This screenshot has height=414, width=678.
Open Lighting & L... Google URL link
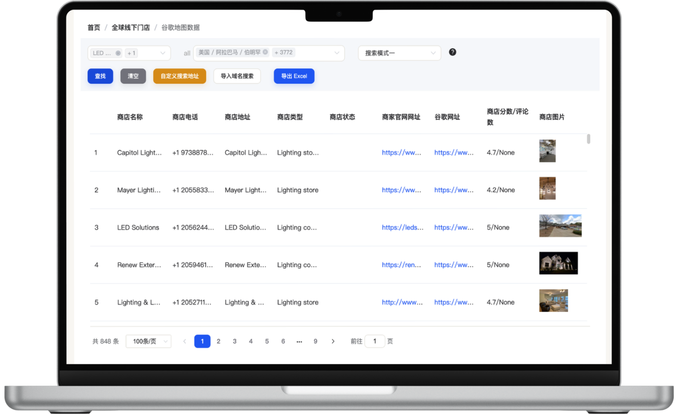(454, 302)
